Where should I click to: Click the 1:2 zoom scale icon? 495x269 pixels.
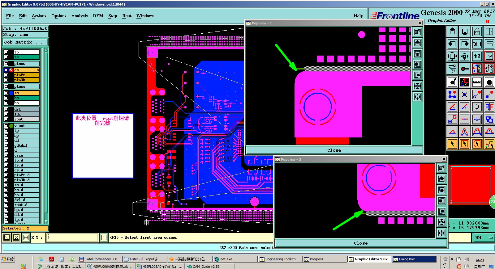(477, 56)
